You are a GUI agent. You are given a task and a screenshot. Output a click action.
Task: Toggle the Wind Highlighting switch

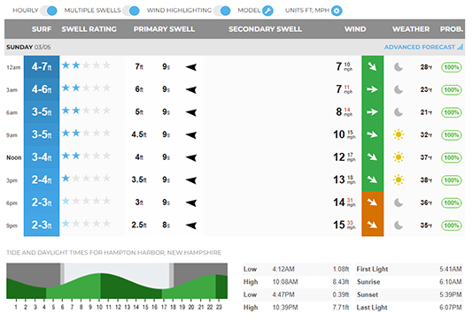tap(222, 11)
